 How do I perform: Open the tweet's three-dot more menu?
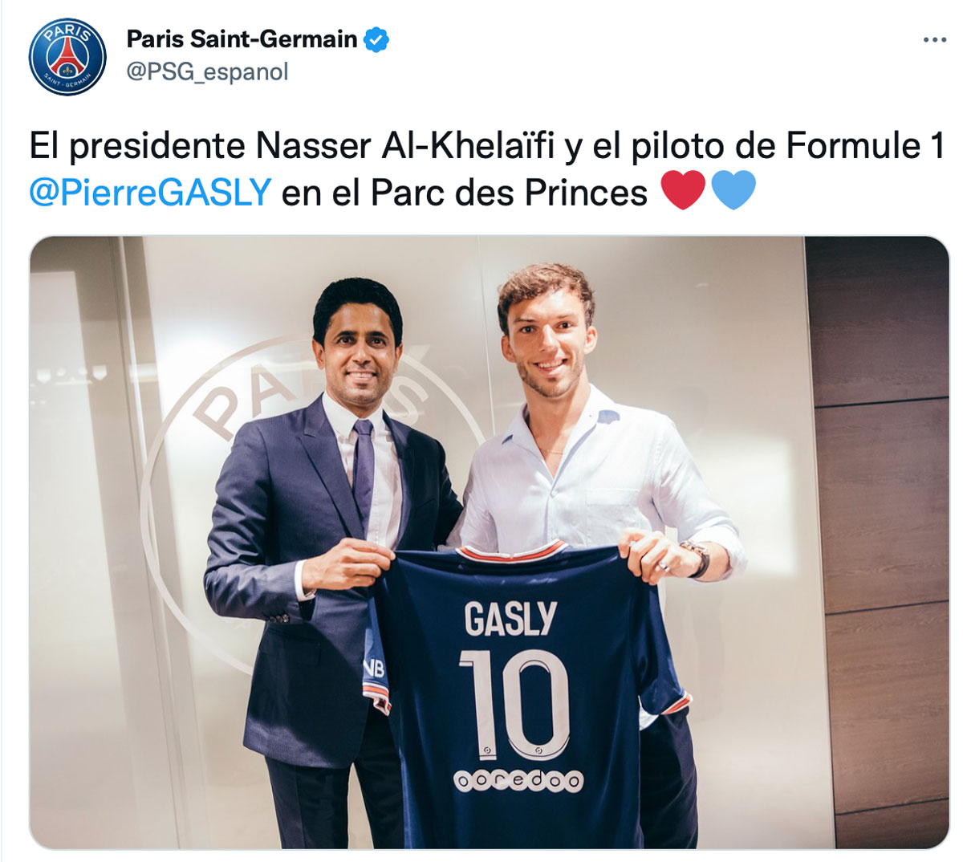pos(935,40)
